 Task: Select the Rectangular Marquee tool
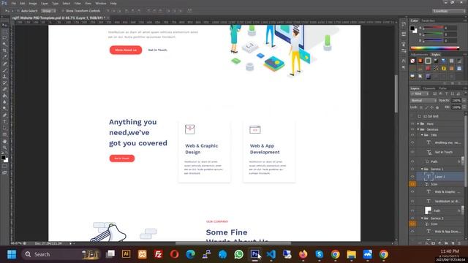[5, 31]
